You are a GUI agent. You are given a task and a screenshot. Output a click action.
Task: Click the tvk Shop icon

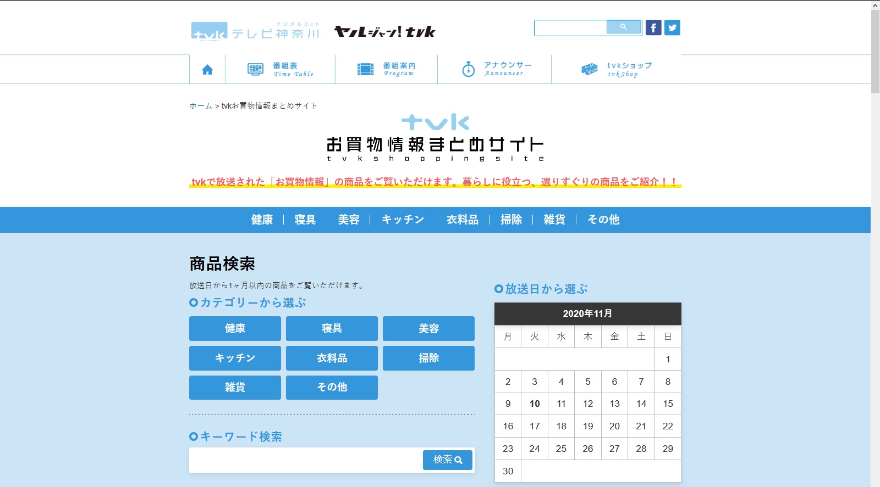(589, 69)
